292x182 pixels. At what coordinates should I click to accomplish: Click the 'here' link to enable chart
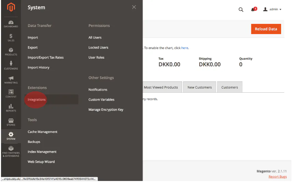tap(185, 48)
